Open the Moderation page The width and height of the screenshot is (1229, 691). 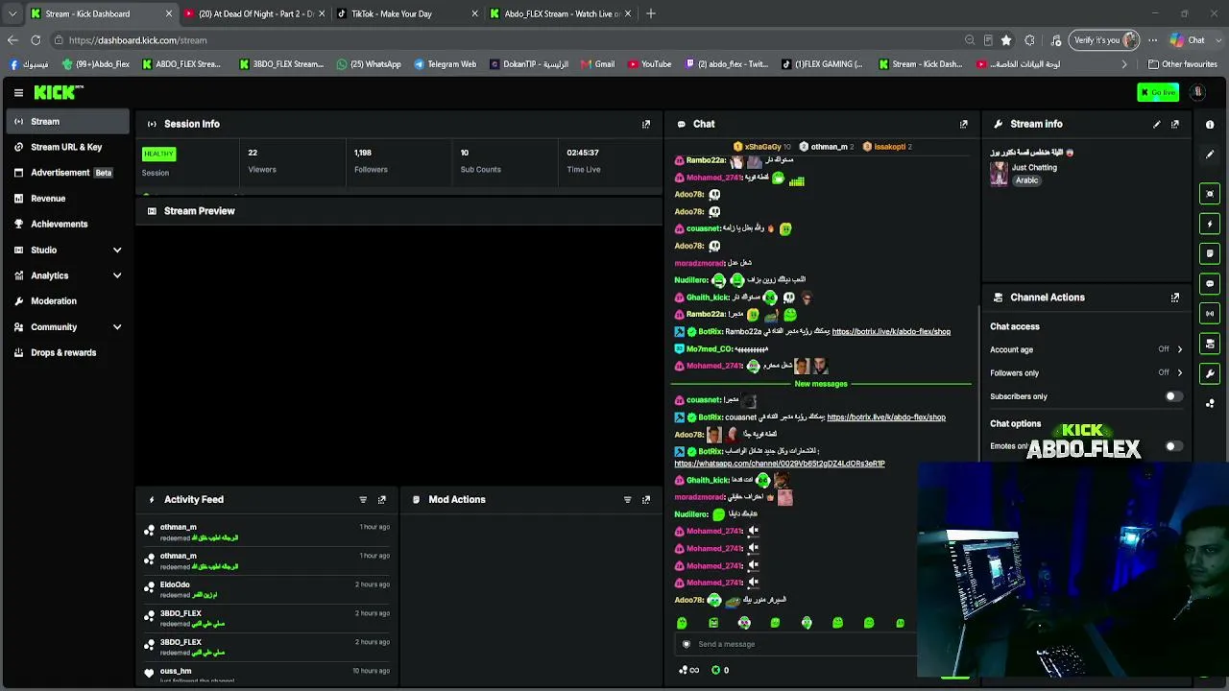67,301
